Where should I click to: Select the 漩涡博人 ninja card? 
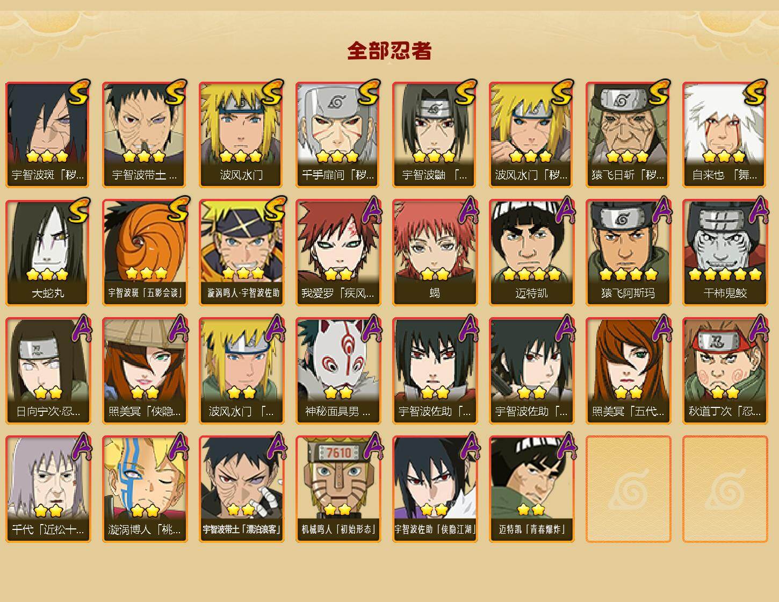click(145, 489)
